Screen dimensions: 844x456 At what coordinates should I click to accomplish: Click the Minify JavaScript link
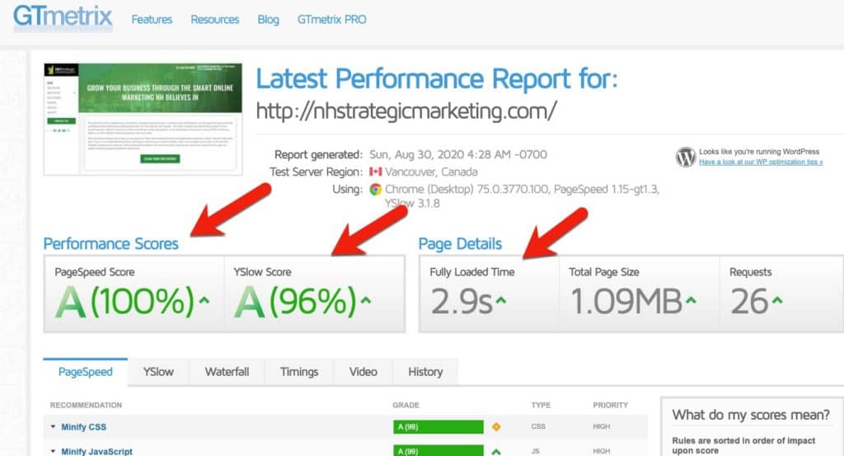click(96, 451)
